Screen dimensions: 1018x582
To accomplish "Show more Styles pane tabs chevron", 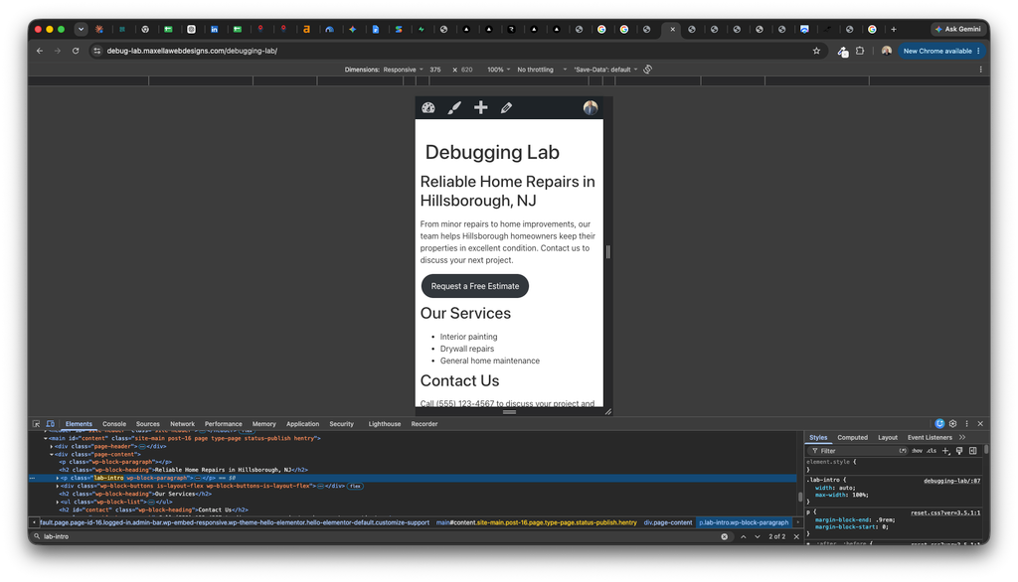I will (x=962, y=437).
